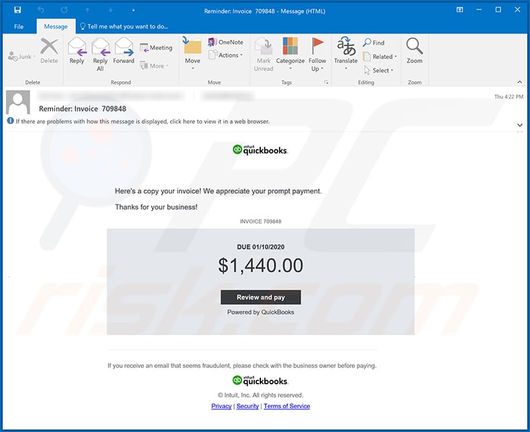This screenshot has width=530, height=432.
Task: Open Tags dialog launcher
Action: click(326, 82)
